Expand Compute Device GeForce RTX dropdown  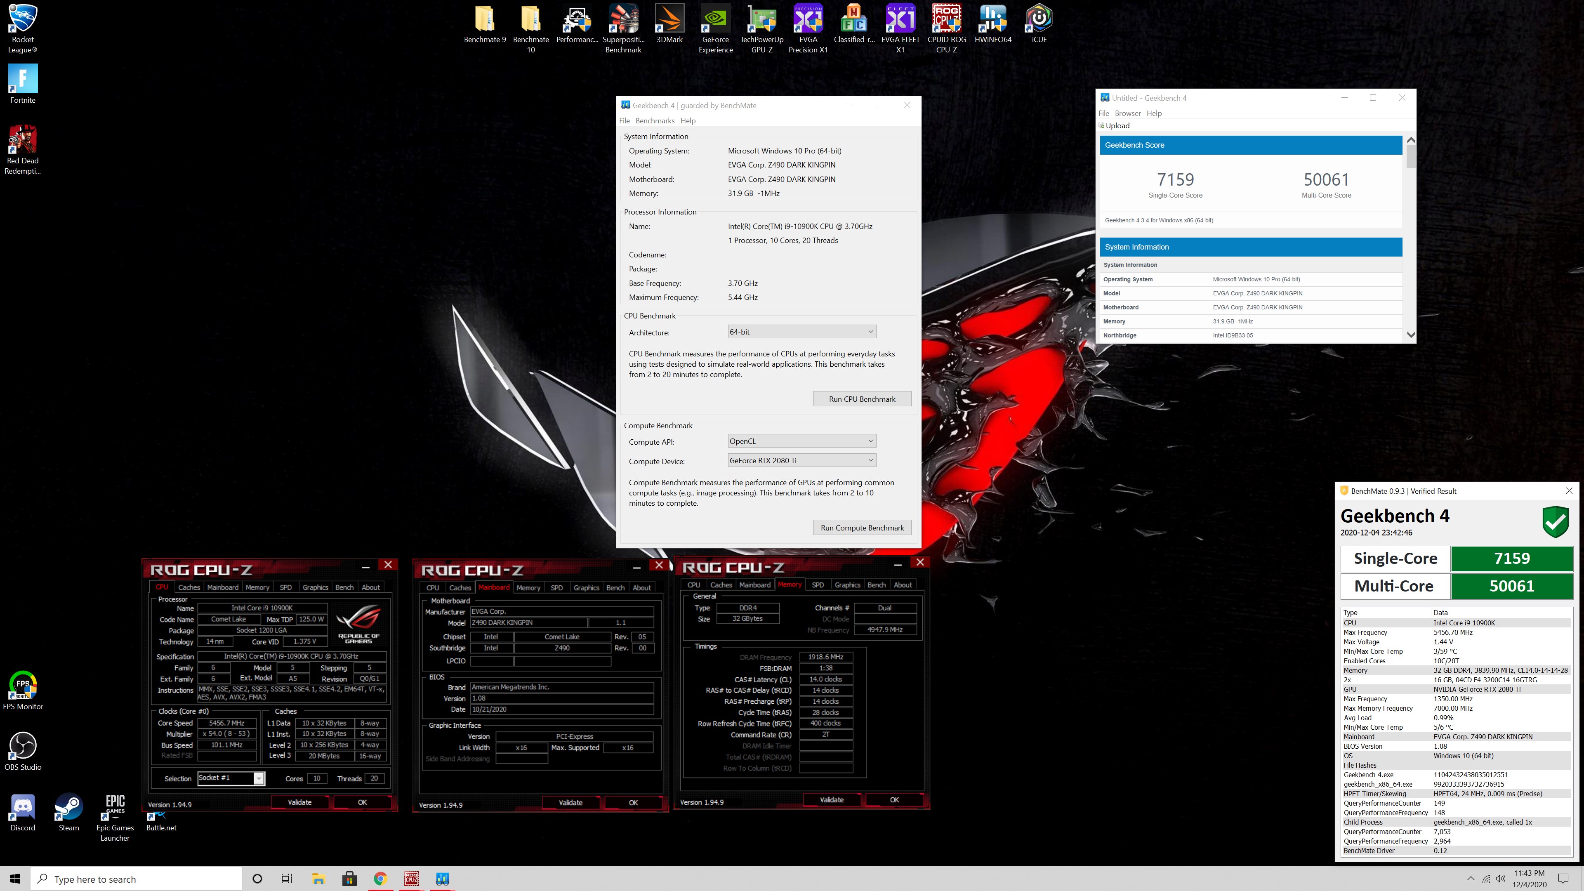click(802, 461)
